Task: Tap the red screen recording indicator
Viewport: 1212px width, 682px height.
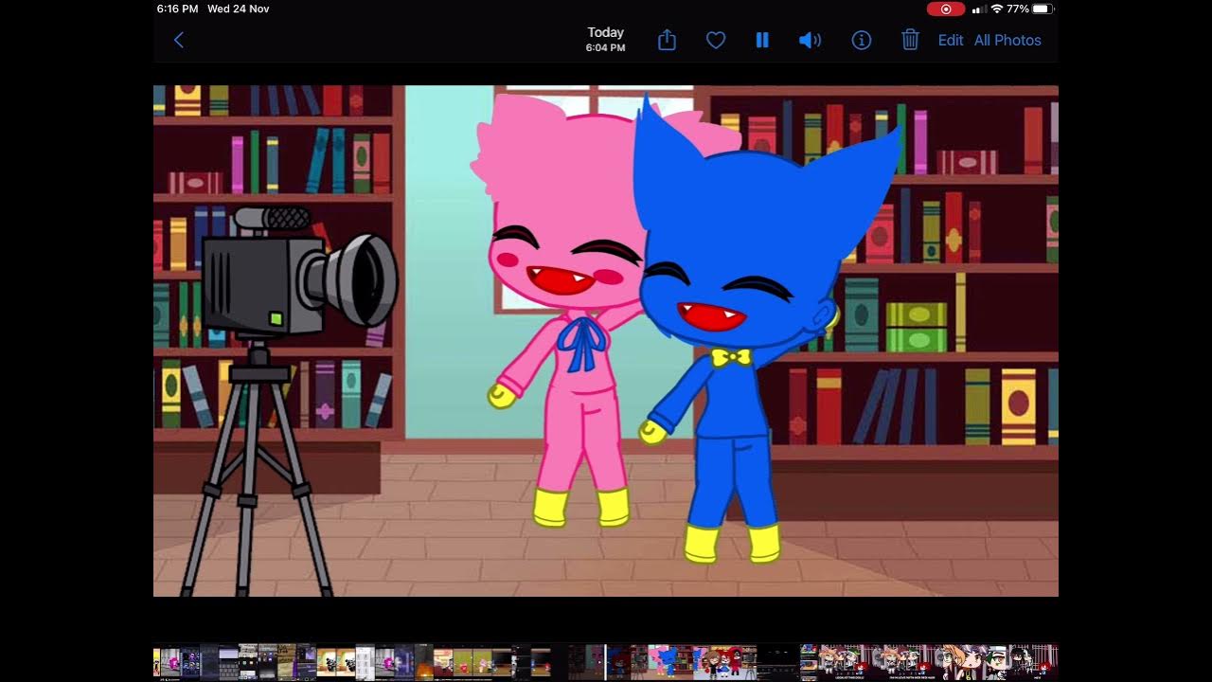Action: pyautogui.click(x=946, y=9)
